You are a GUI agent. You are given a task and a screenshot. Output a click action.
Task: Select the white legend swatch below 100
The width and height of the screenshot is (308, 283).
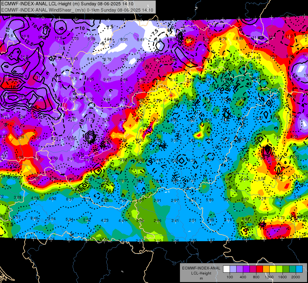point(226,269)
